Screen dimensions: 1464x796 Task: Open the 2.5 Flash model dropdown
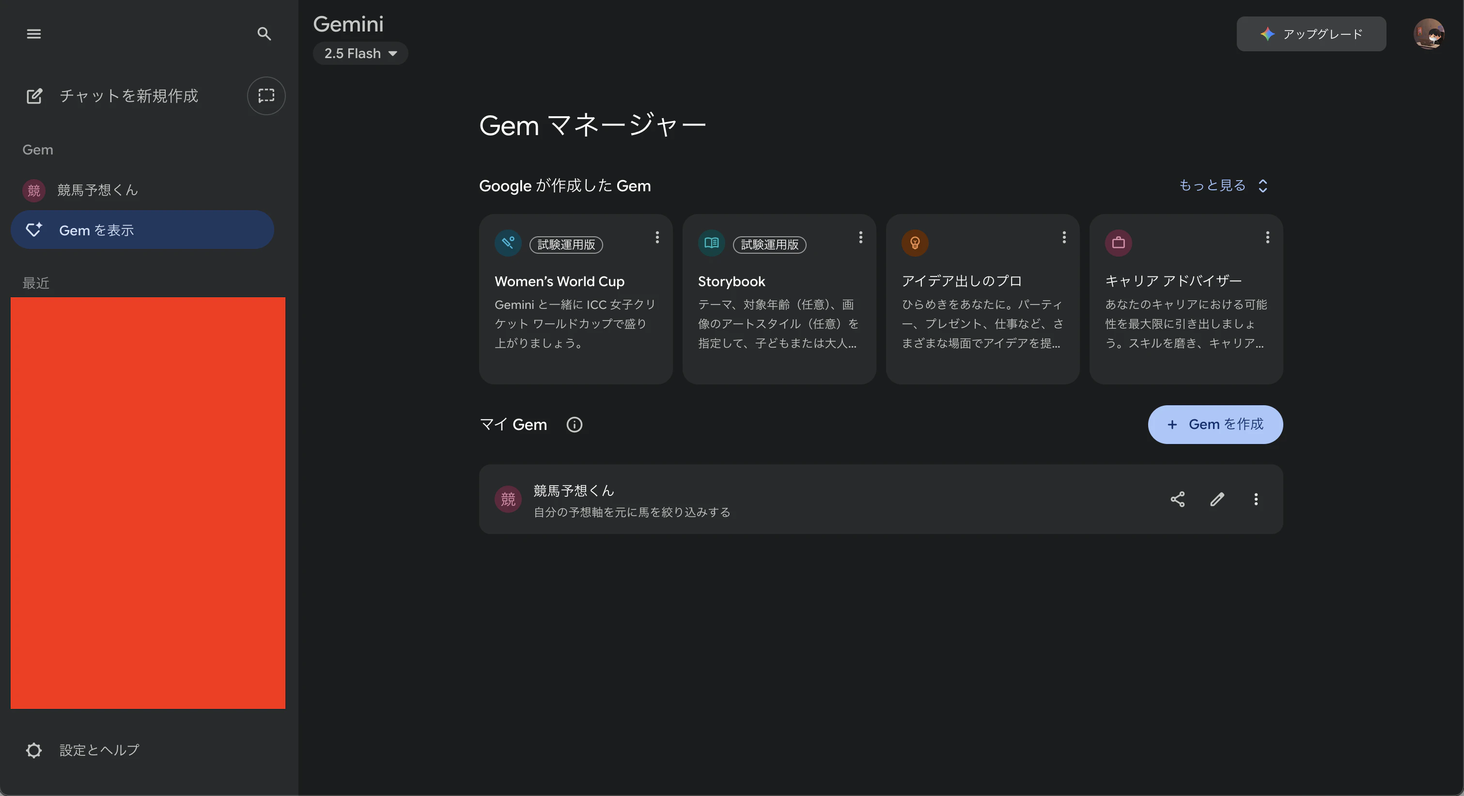360,53
